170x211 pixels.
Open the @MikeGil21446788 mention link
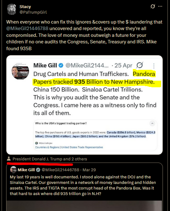pyautogui.click(x=27, y=29)
